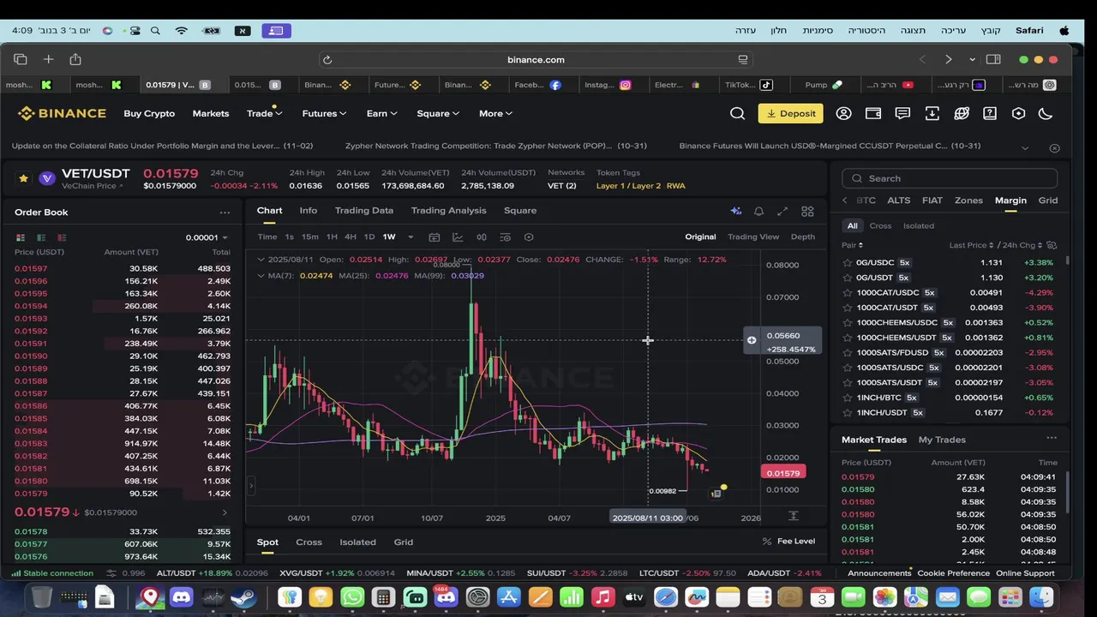The height and width of the screenshot is (617, 1097).
Task: Select 1H time interval
Action: pos(332,237)
